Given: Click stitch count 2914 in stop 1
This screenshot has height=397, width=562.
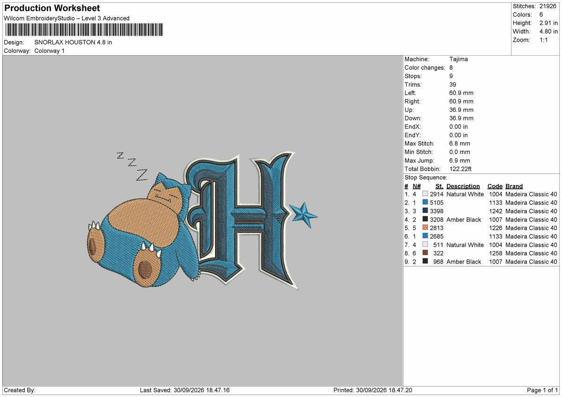Looking at the screenshot, I should [x=436, y=194].
